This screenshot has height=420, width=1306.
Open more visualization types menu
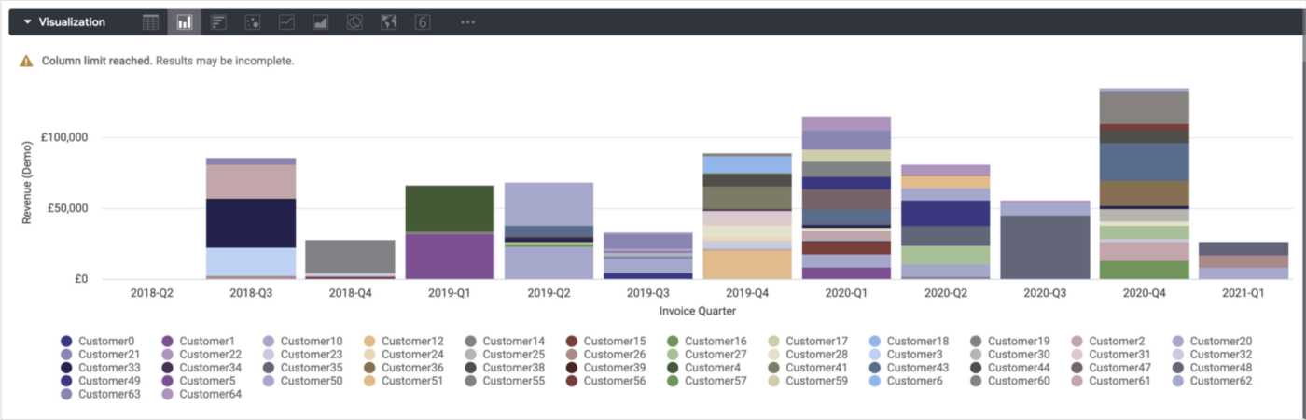(x=467, y=21)
